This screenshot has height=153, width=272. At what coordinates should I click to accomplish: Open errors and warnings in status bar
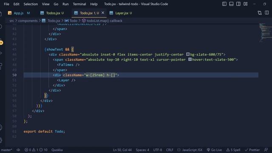(36, 150)
